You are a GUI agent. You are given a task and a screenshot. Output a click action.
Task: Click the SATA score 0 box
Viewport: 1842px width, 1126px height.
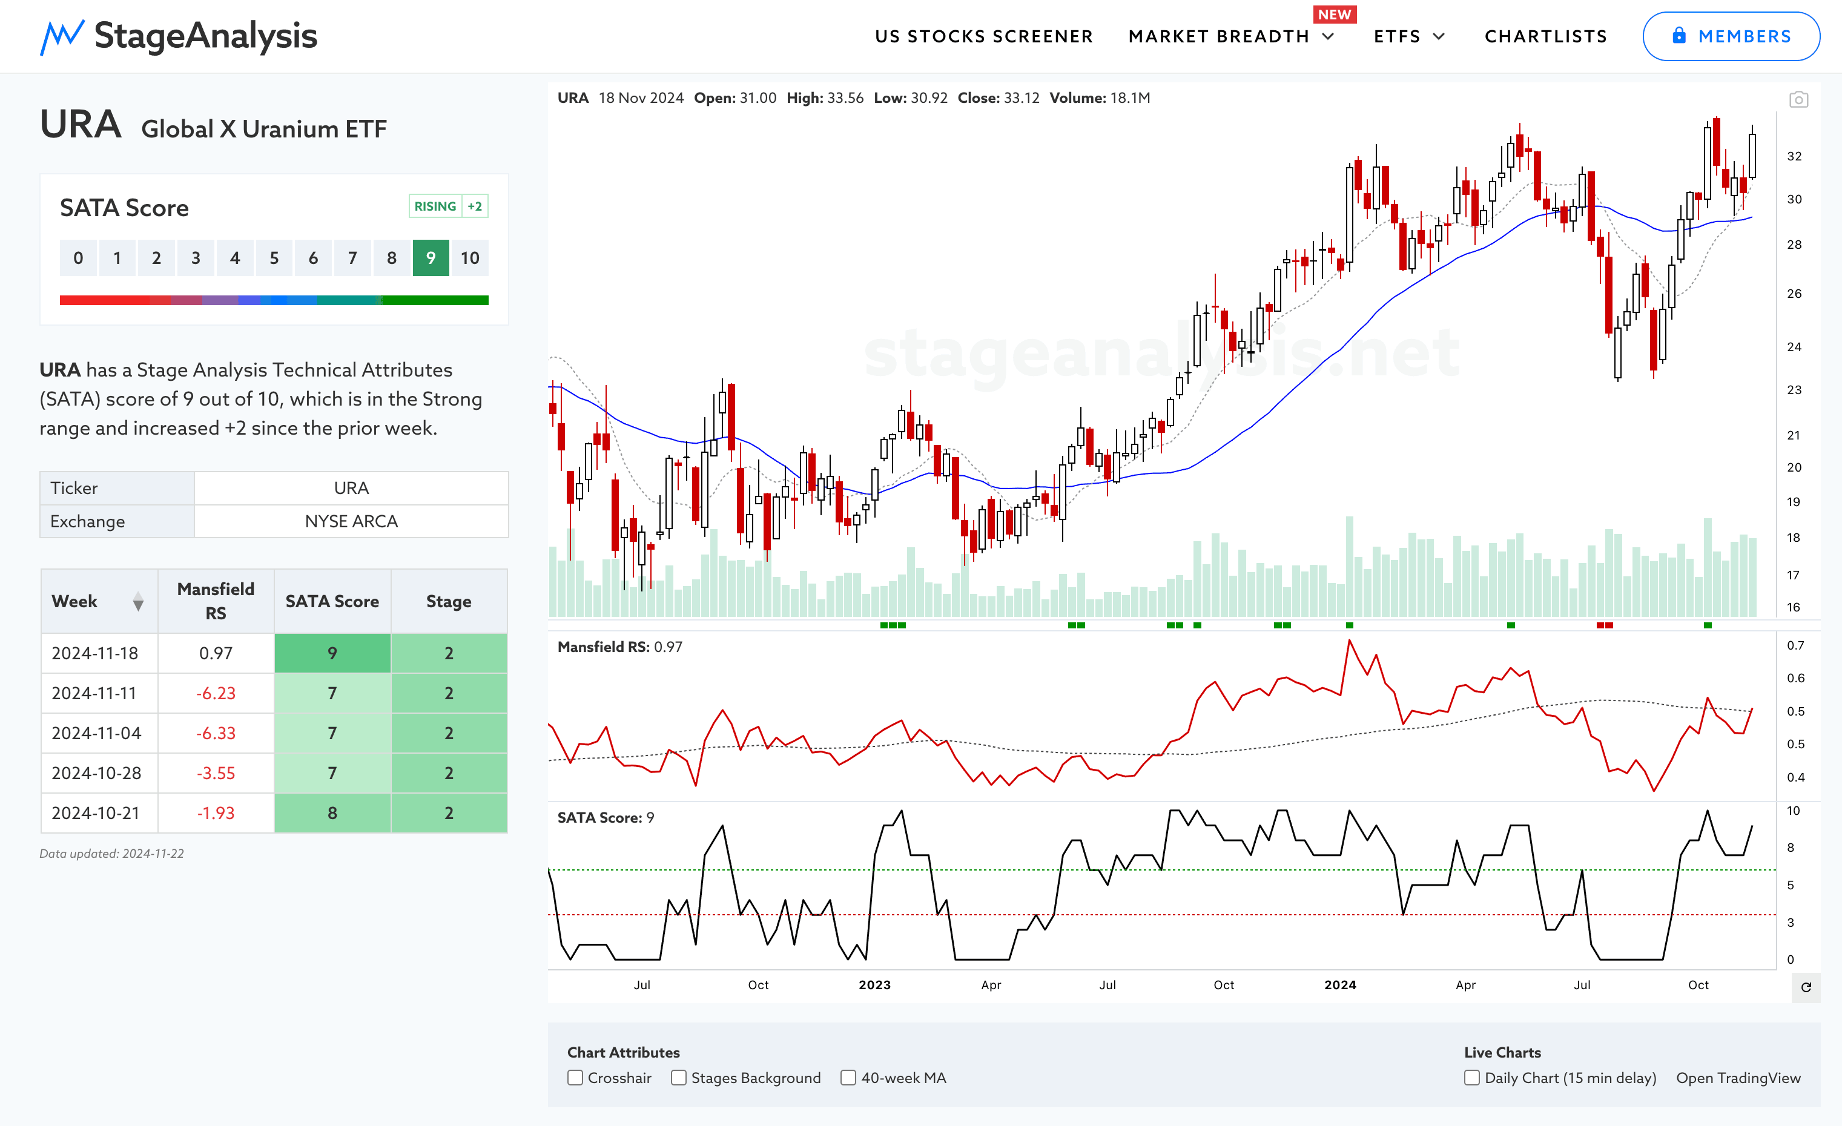(78, 258)
